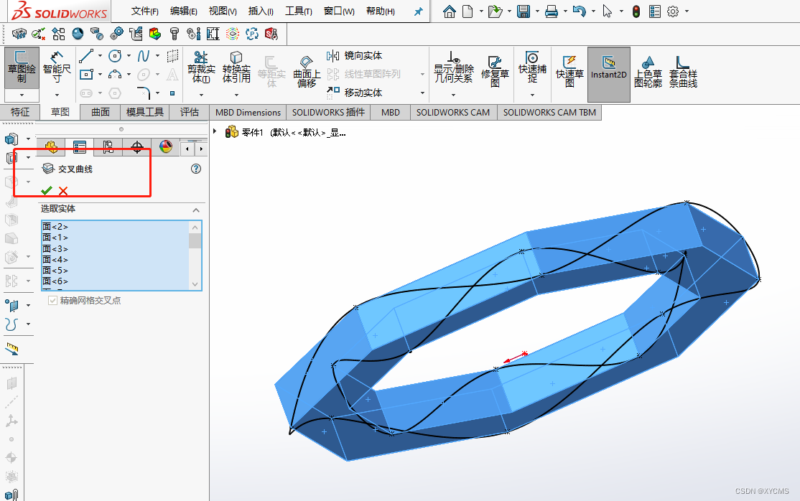This screenshot has height=501, width=800.
Task: Select the Circle sketch tool
Action: click(116, 55)
